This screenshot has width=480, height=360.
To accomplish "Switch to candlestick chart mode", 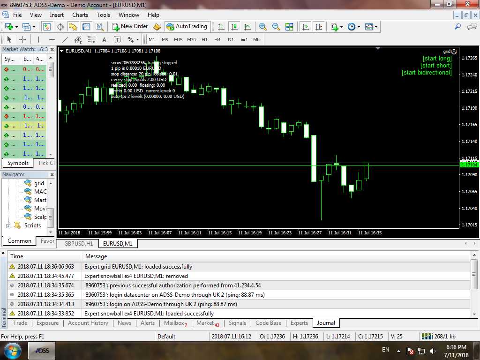I will [234, 27].
